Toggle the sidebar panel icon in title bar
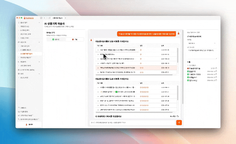 pos(41,18)
